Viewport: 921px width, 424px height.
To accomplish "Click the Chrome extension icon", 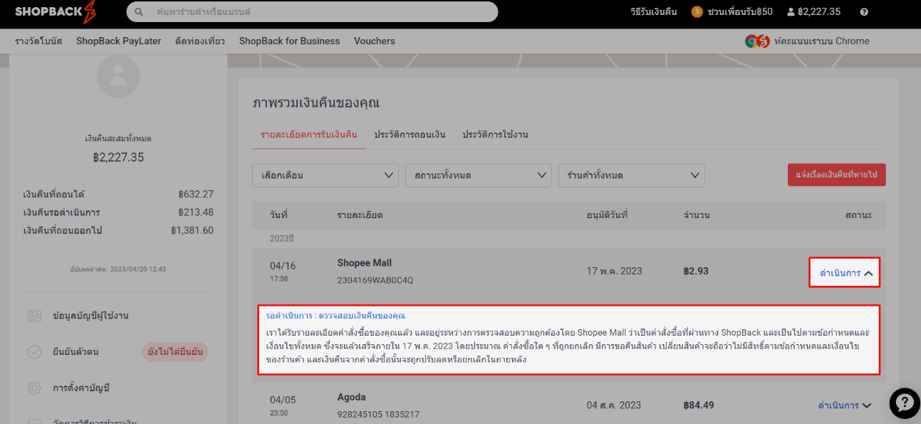I will pyautogui.click(x=757, y=41).
